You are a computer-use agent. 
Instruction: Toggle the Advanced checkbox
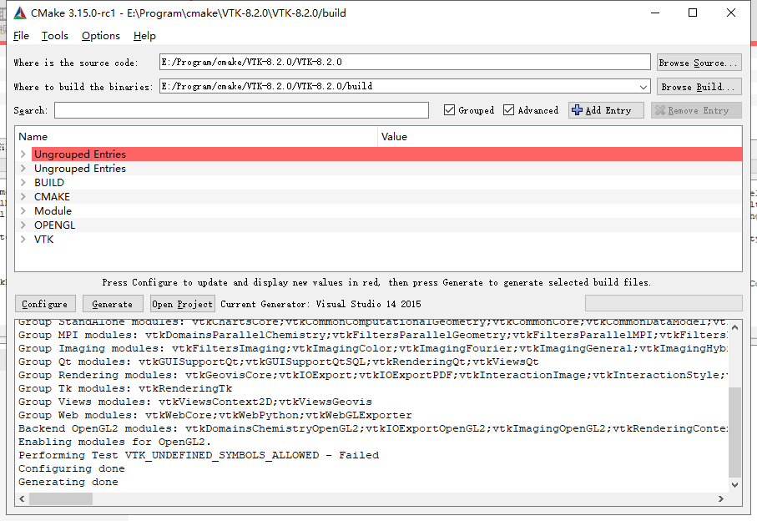coord(508,110)
